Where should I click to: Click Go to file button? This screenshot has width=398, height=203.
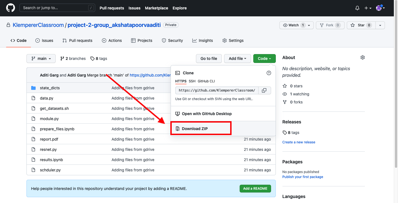(209, 59)
